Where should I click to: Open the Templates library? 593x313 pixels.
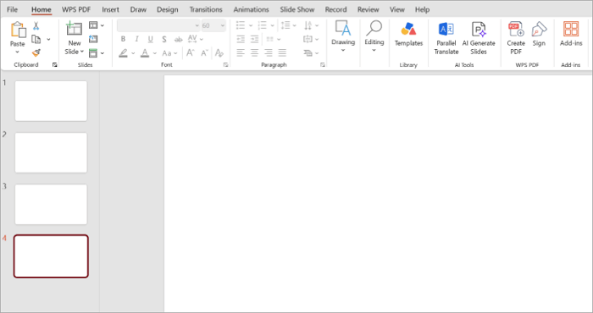point(408,29)
